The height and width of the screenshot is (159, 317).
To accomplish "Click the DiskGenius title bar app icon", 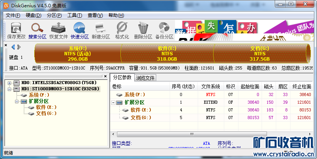I will [6, 5].
